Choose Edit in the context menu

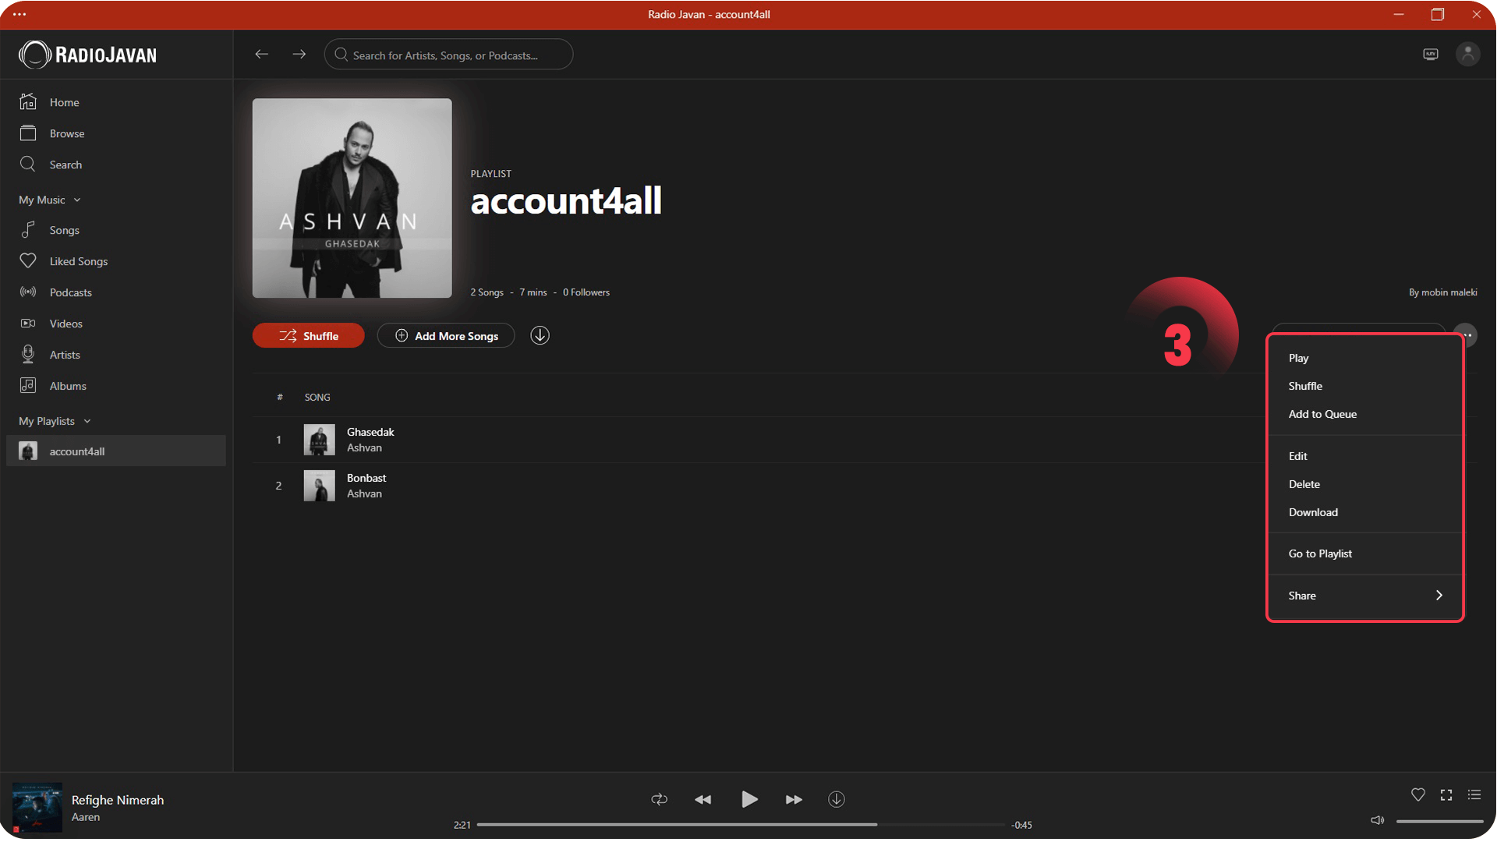[1364, 456]
